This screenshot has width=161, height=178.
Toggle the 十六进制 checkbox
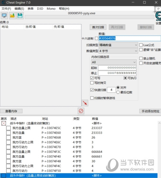click(97, 38)
